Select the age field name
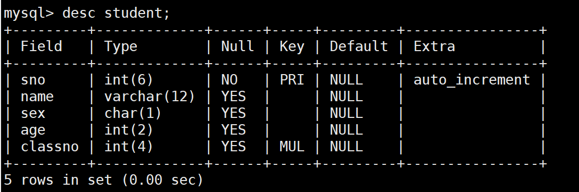The width and height of the screenshot is (579, 192). click(33, 130)
